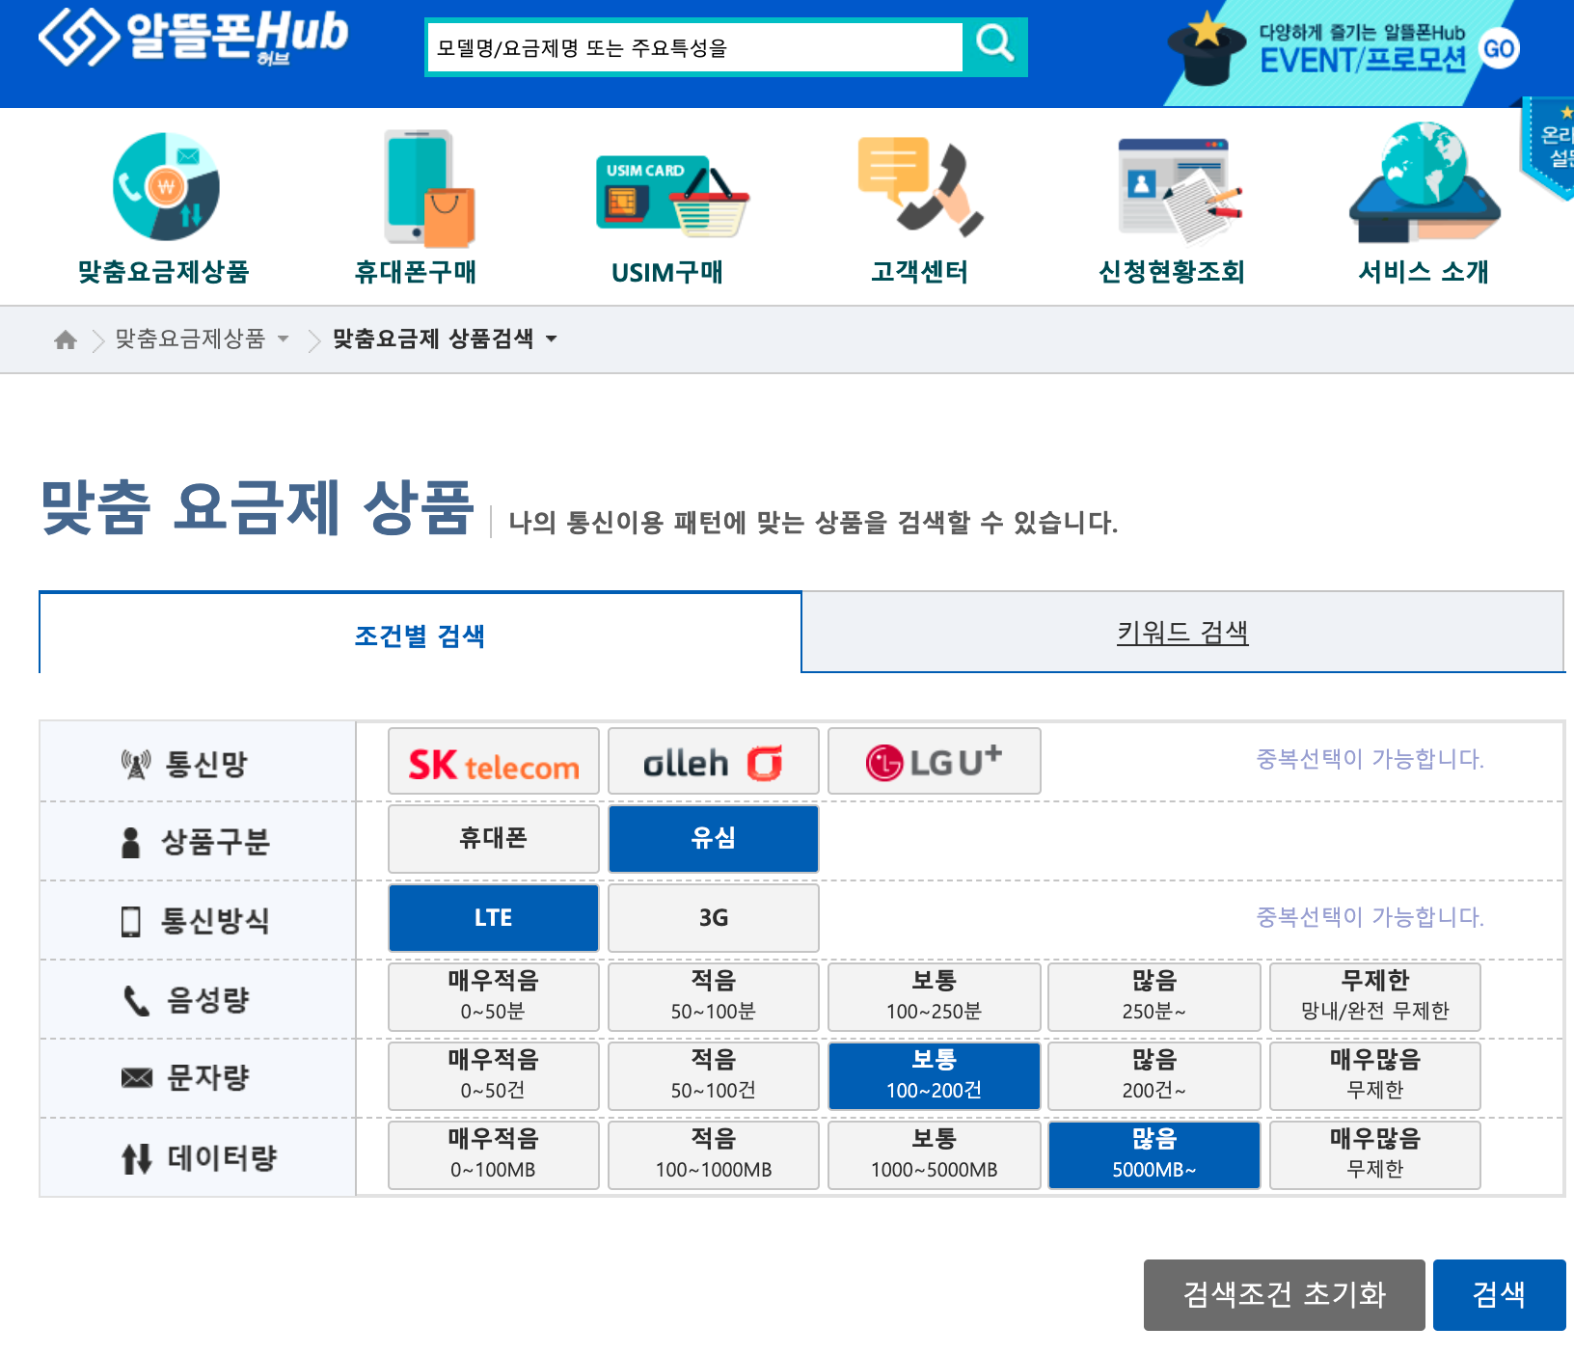1574x1354 pixels.
Task: Open the 서비스 소개 menu label
Action: point(1424,272)
